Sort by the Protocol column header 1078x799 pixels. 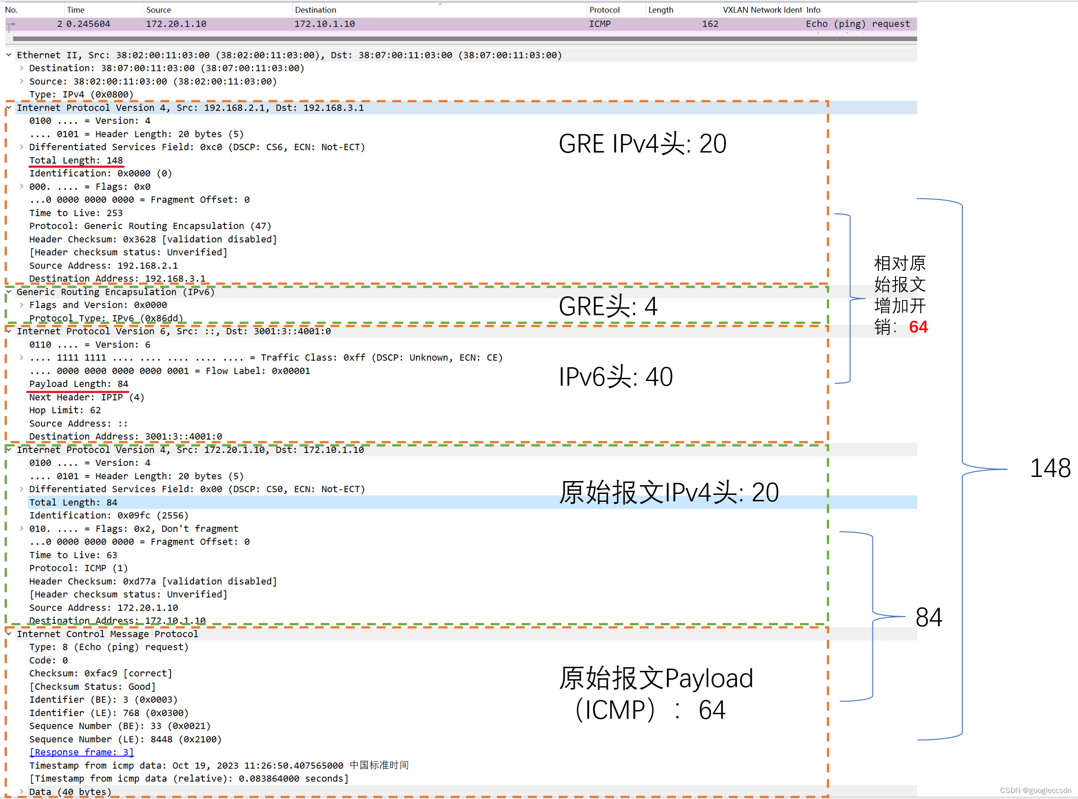click(604, 10)
